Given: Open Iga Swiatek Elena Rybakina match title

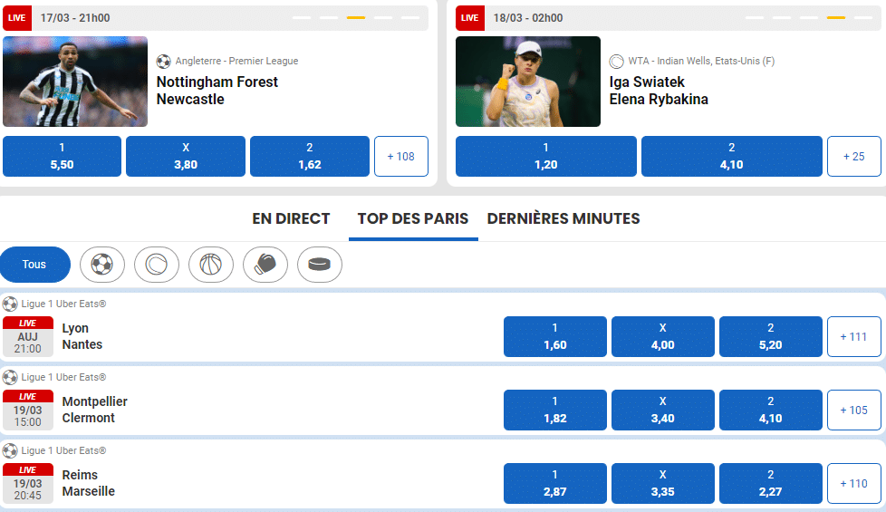Looking at the screenshot, I should pos(659,91).
